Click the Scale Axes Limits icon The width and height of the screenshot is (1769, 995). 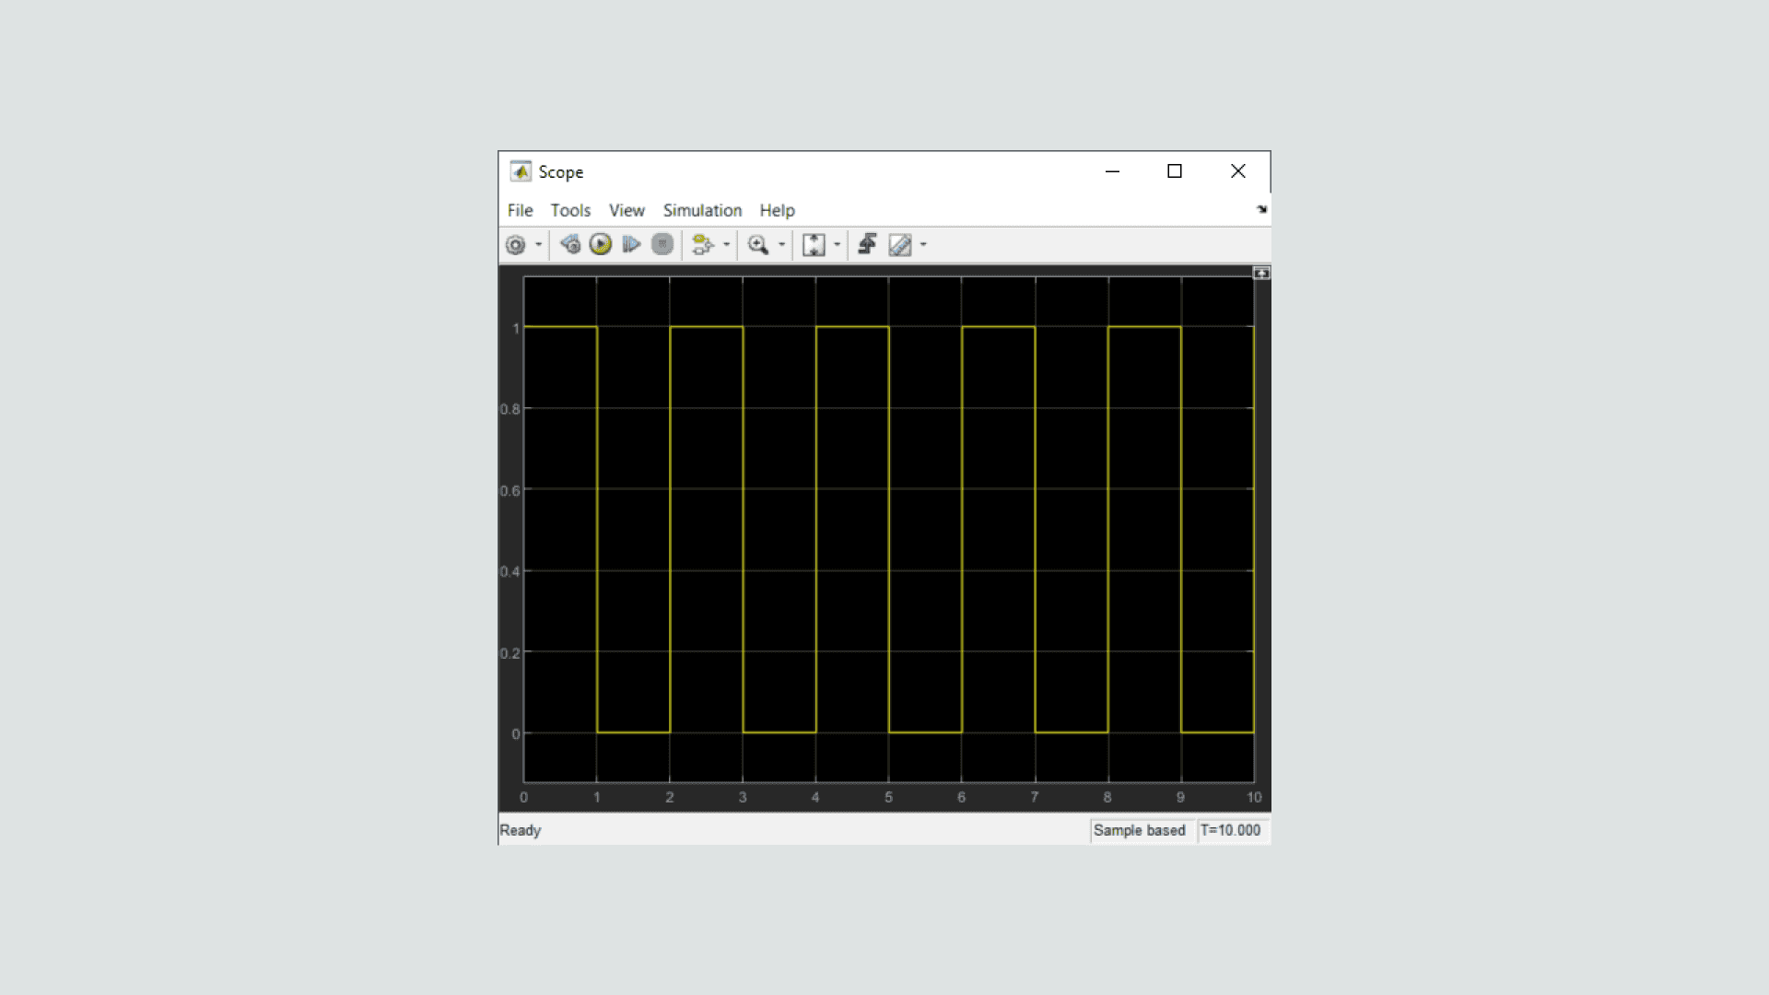[x=814, y=244]
